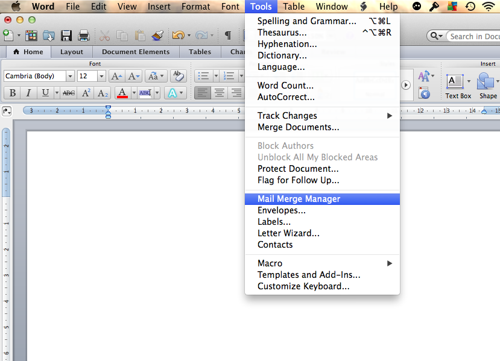Image resolution: width=500 pixels, height=361 pixels.
Task: Click Word Count in the Tools menu
Action: (x=287, y=85)
